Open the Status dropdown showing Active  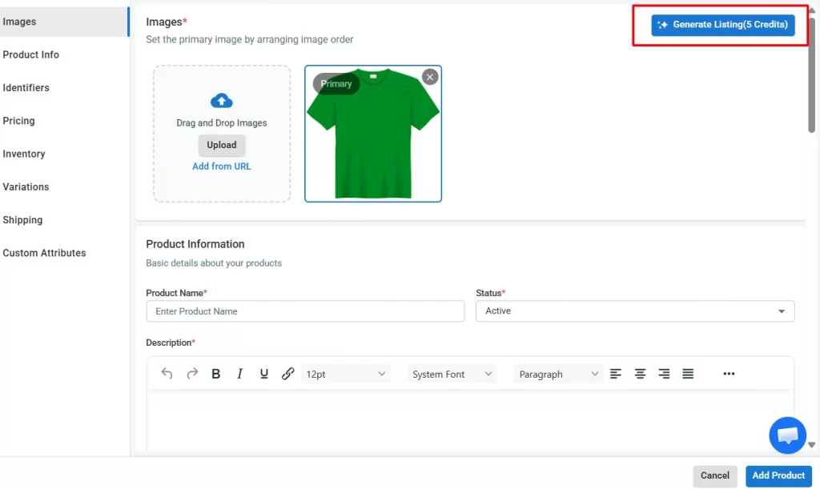635,311
